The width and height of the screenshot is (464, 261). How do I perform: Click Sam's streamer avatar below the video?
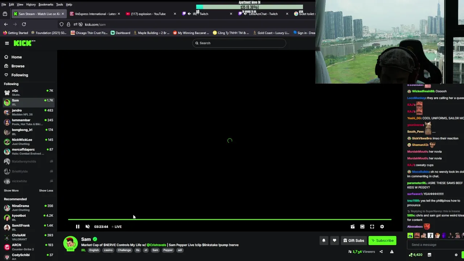[x=70, y=243]
